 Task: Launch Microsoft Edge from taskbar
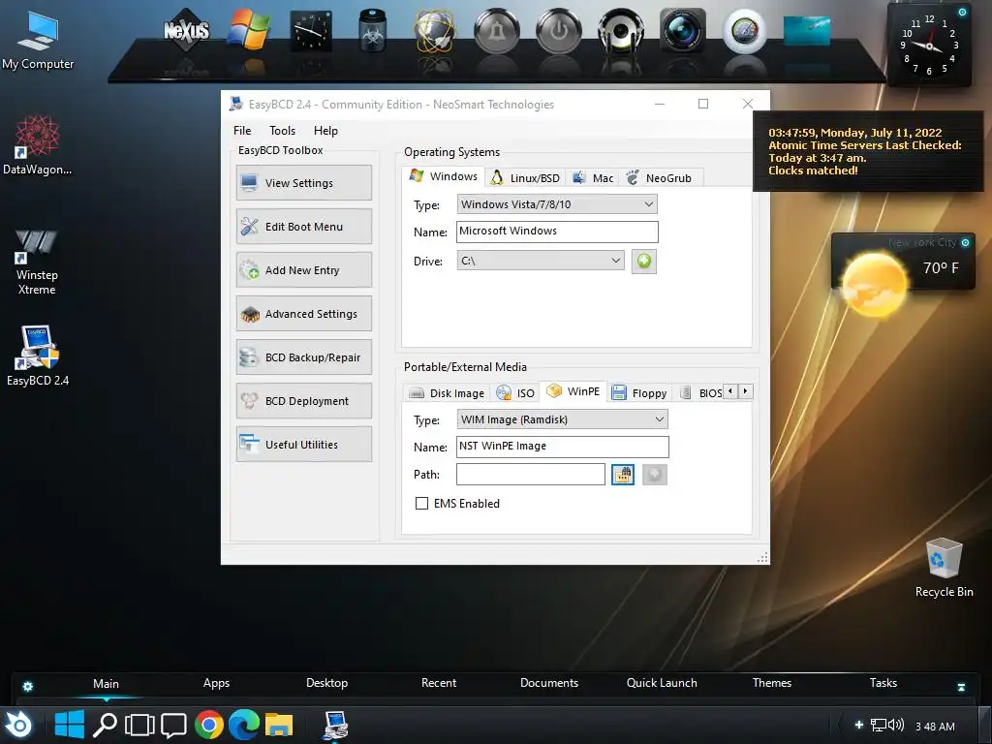243,725
